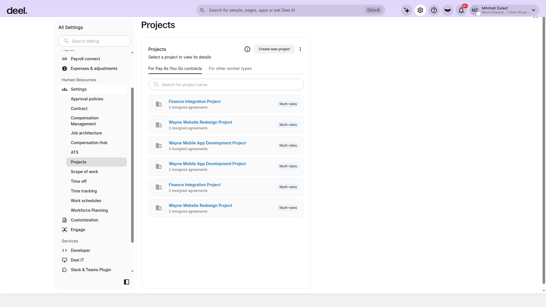Image resolution: width=546 pixels, height=307 pixels.
Task: Open Deel AI sparkle assistant
Action: [x=407, y=10]
